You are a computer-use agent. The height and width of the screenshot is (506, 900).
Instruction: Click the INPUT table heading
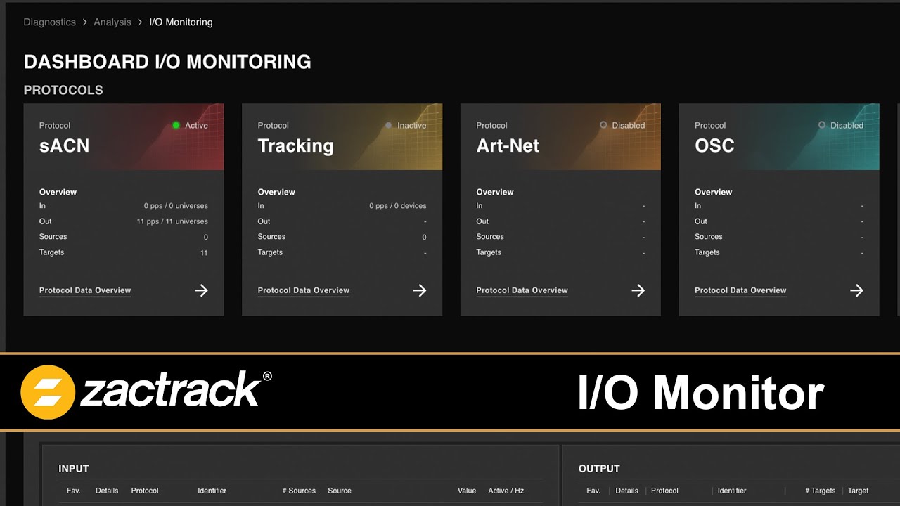74,469
